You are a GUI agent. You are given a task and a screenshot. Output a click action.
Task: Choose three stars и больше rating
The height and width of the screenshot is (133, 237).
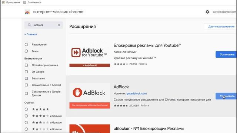pos(26,122)
